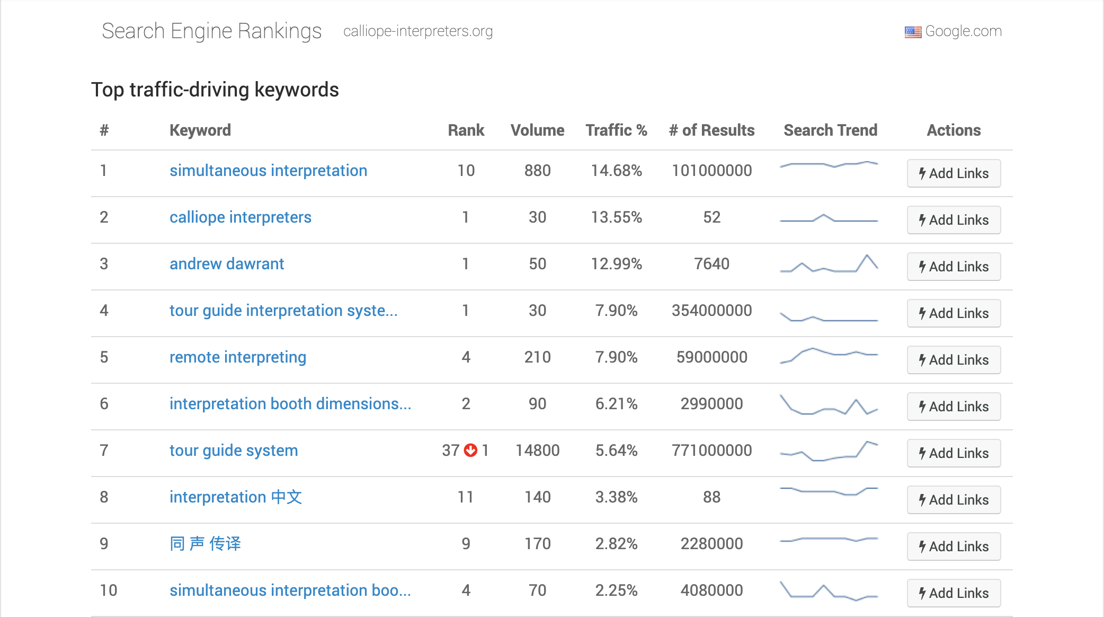Click Add Links in the tour guide system row
The width and height of the screenshot is (1104, 617).
pos(954,453)
